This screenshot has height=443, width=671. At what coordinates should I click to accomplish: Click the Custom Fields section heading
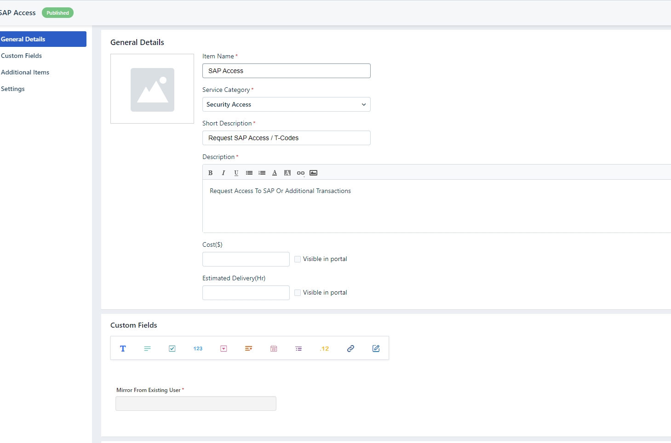134,325
